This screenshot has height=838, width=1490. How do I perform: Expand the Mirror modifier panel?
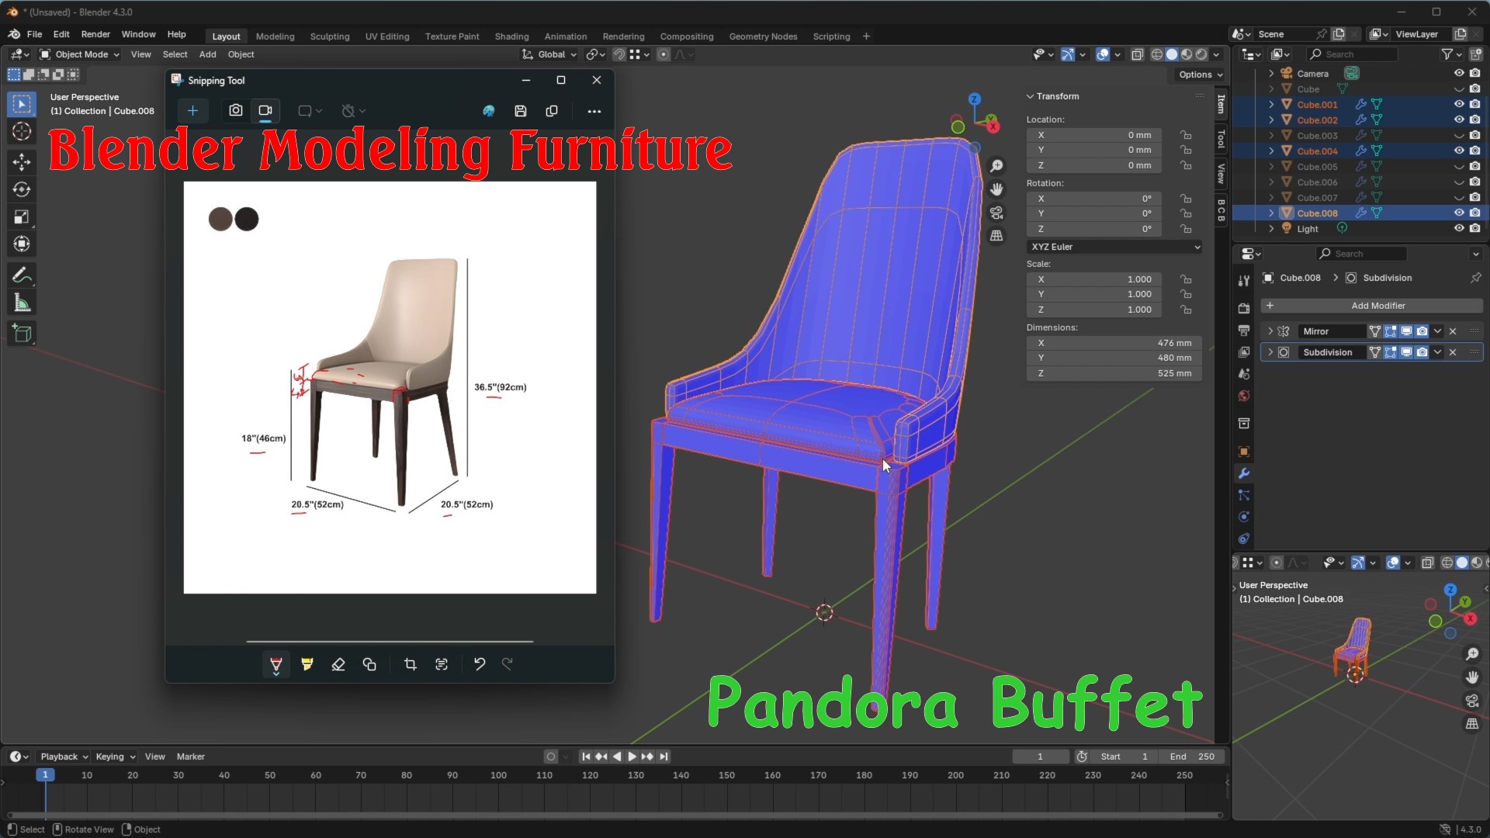tap(1270, 331)
